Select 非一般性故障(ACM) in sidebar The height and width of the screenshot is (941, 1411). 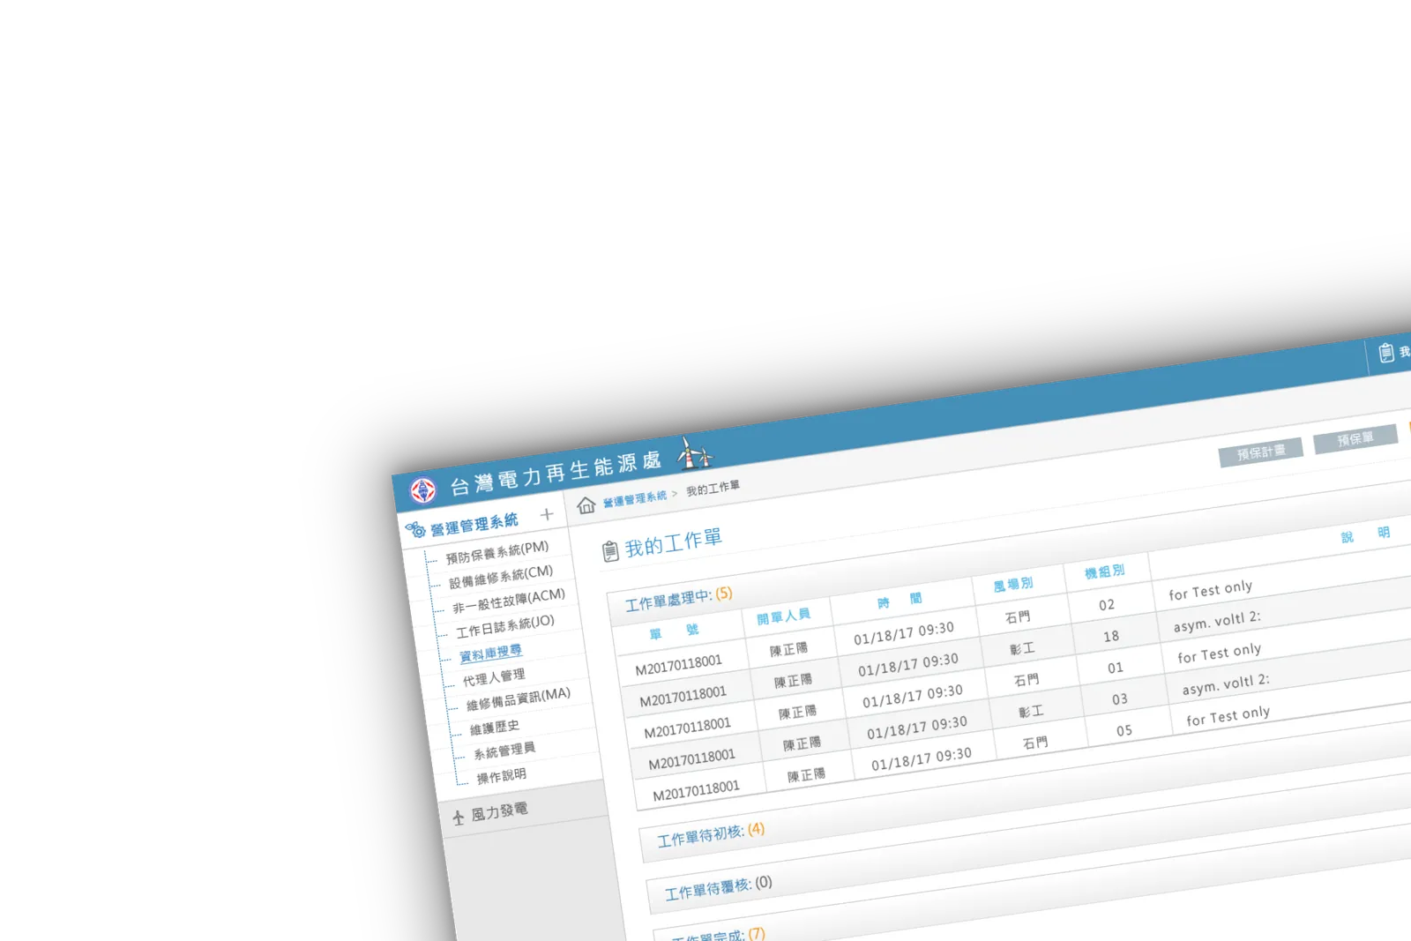tap(508, 601)
